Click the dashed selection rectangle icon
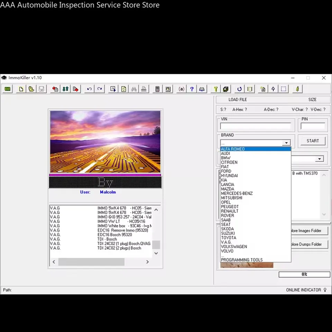 pyautogui.click(x=284, y=89)
